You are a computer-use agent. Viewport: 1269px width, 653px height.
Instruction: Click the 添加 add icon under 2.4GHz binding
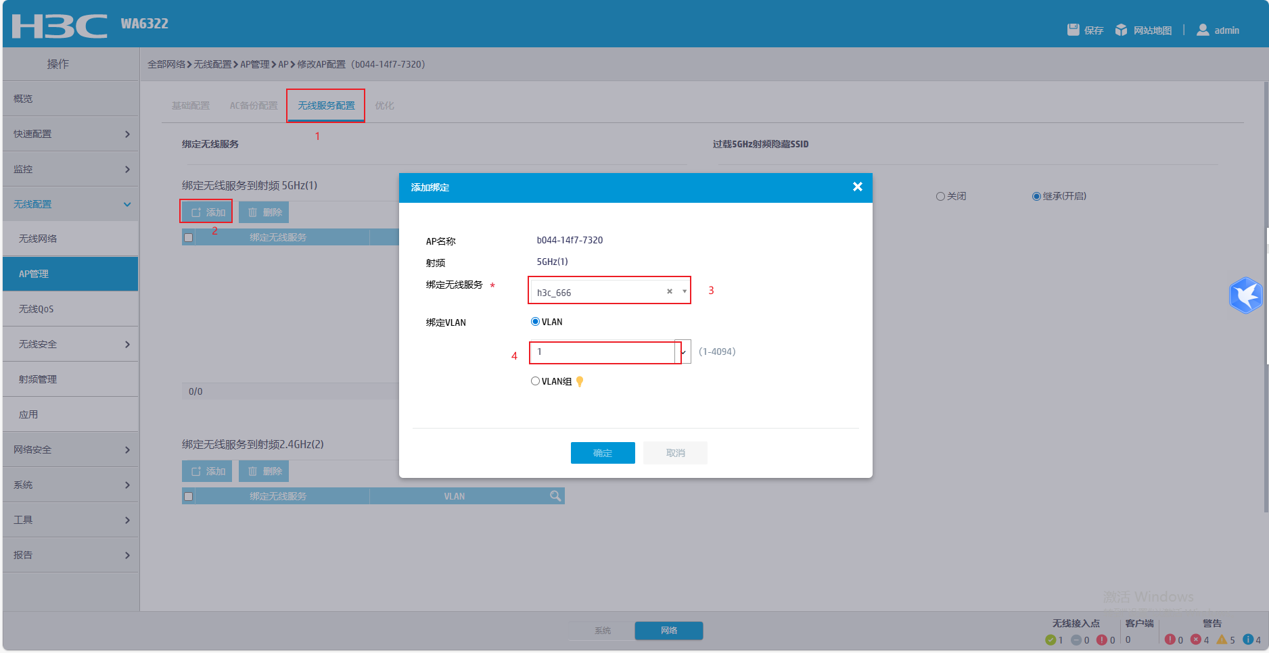197,471
